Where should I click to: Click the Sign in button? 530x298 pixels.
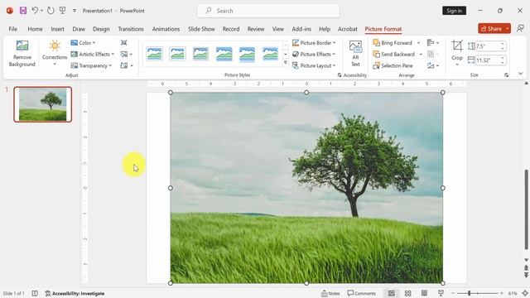click(454, 11)
